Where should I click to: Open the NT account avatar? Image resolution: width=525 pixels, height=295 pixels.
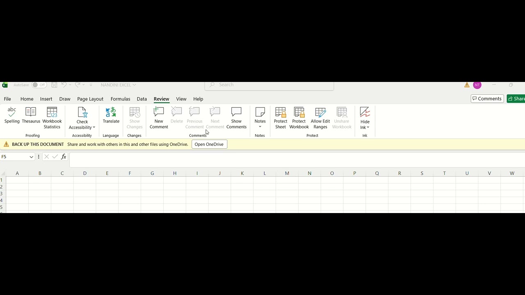(x=477, y=85)
